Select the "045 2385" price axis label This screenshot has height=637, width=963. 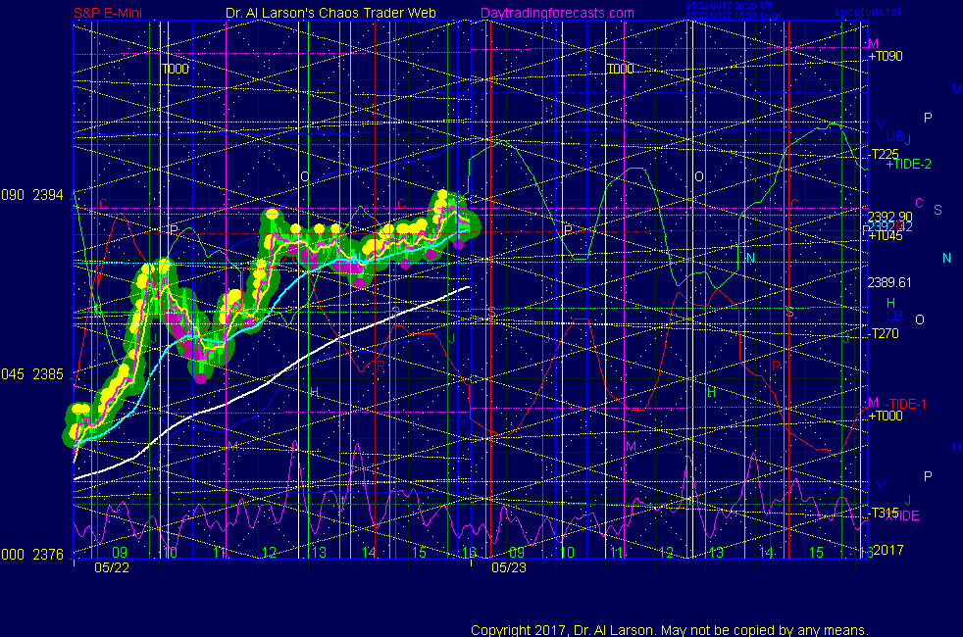[32, 374]
